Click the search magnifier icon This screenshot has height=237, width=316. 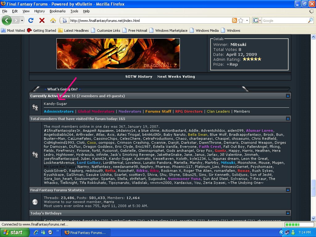(x=310, y=21)
